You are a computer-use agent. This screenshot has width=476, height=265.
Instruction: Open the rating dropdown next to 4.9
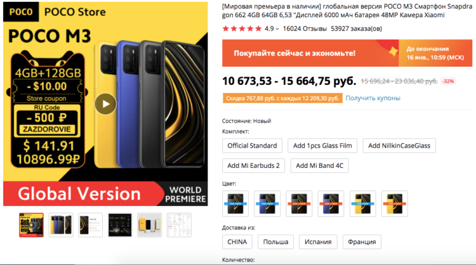pyautogui.click(x=277, y=29)
